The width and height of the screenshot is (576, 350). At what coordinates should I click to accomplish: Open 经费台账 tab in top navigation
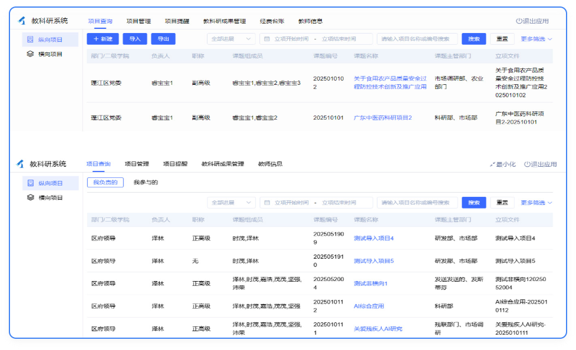coord(272,21)
